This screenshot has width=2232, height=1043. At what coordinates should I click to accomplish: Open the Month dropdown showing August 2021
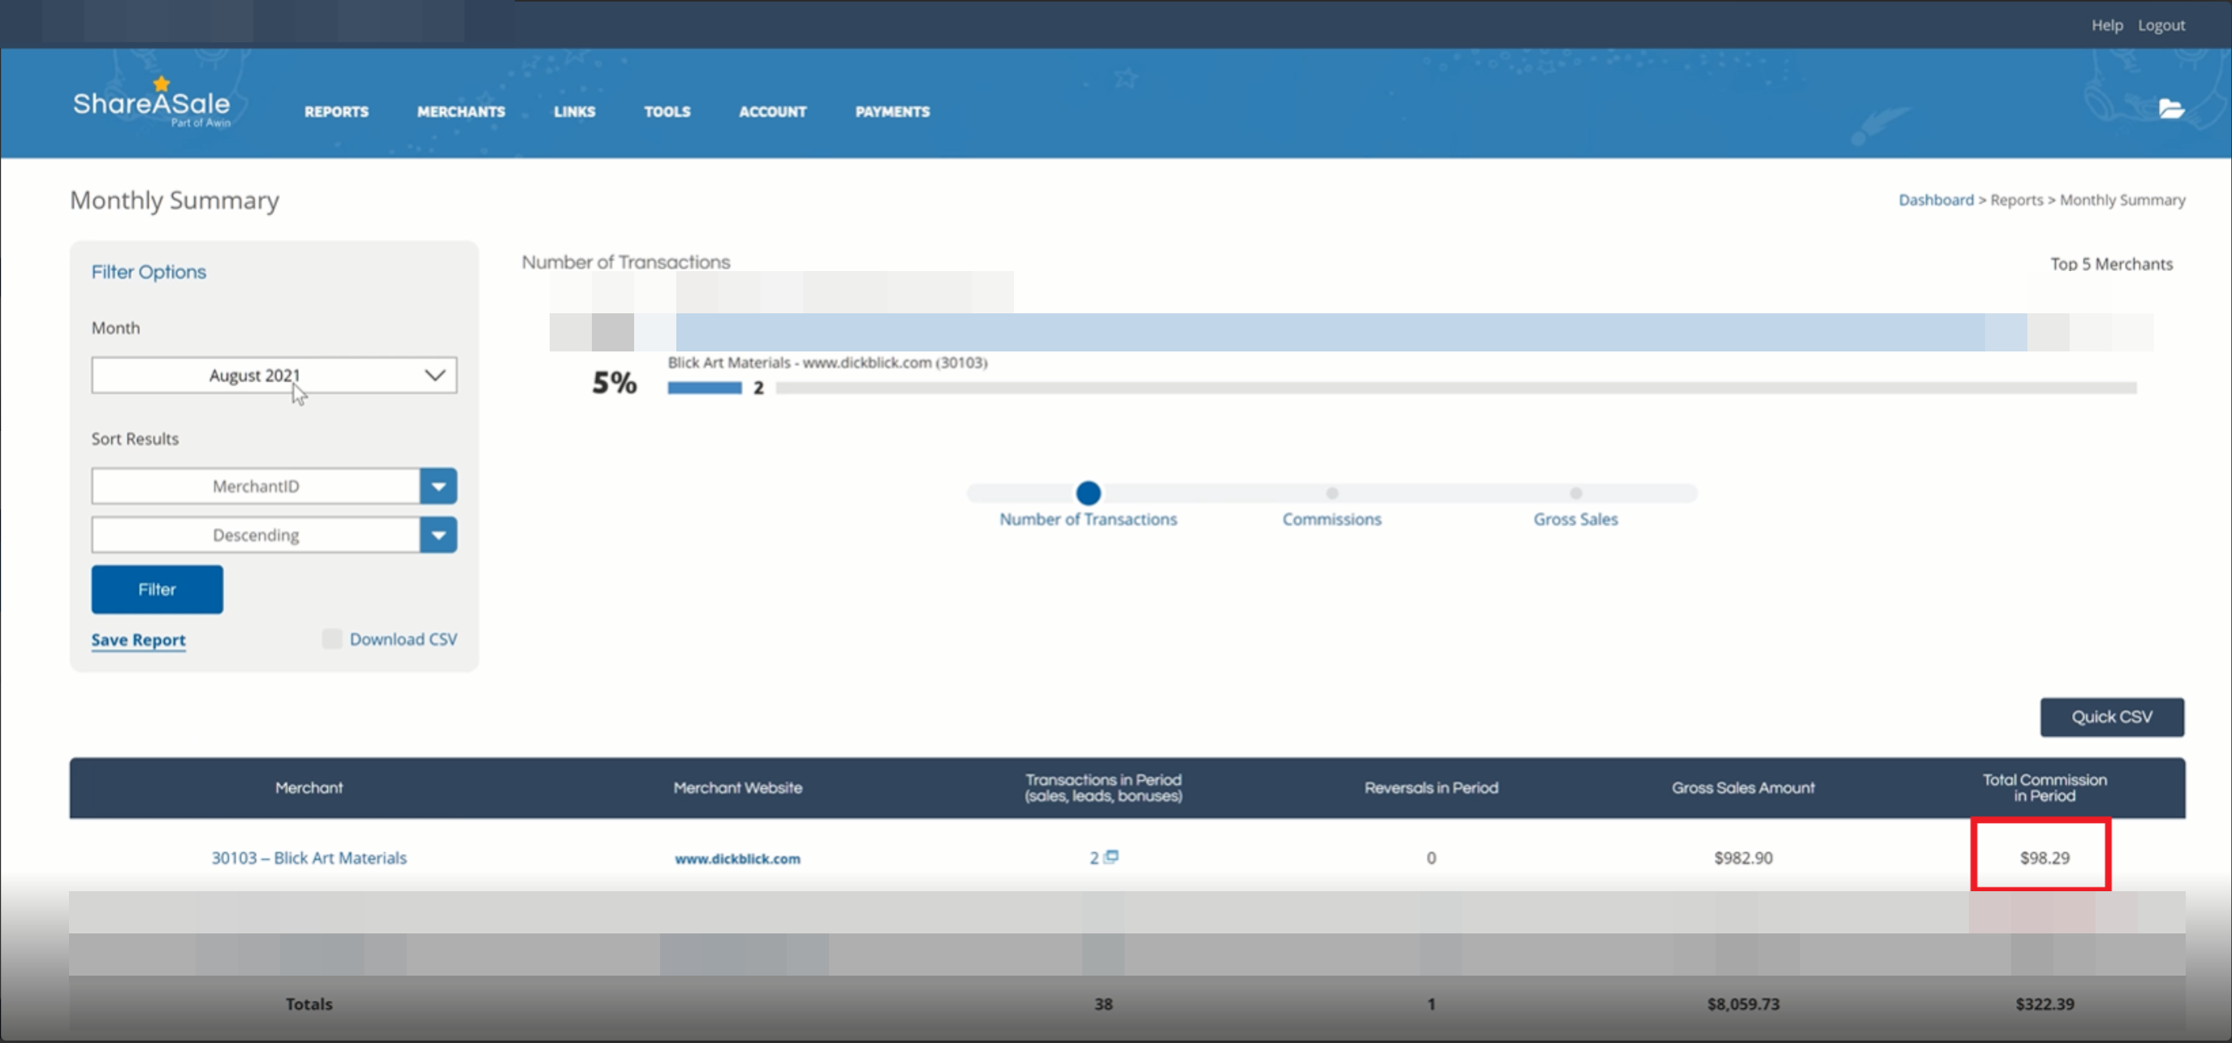point(274,375)
